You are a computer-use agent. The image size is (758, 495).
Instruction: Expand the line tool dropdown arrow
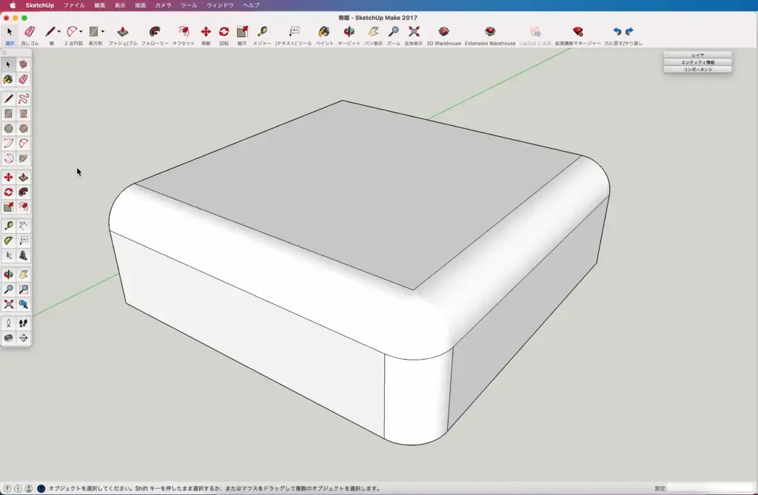click(59, 32)
